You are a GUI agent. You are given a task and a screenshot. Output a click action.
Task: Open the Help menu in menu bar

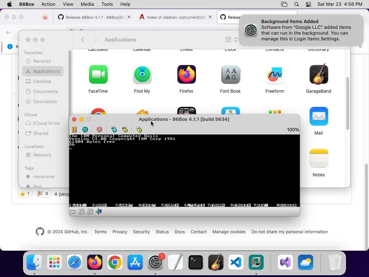click(x=125, y=4)
